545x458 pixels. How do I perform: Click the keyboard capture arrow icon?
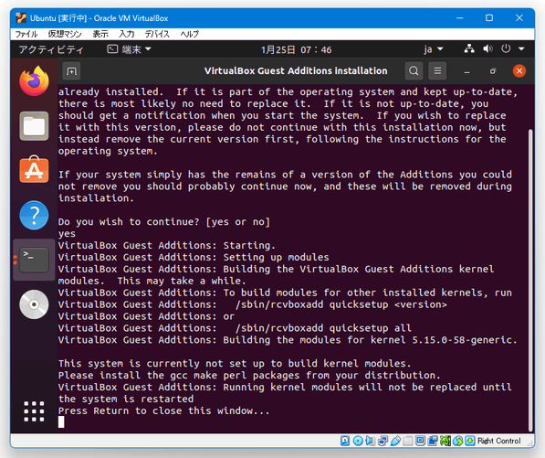tap(470, 441)
